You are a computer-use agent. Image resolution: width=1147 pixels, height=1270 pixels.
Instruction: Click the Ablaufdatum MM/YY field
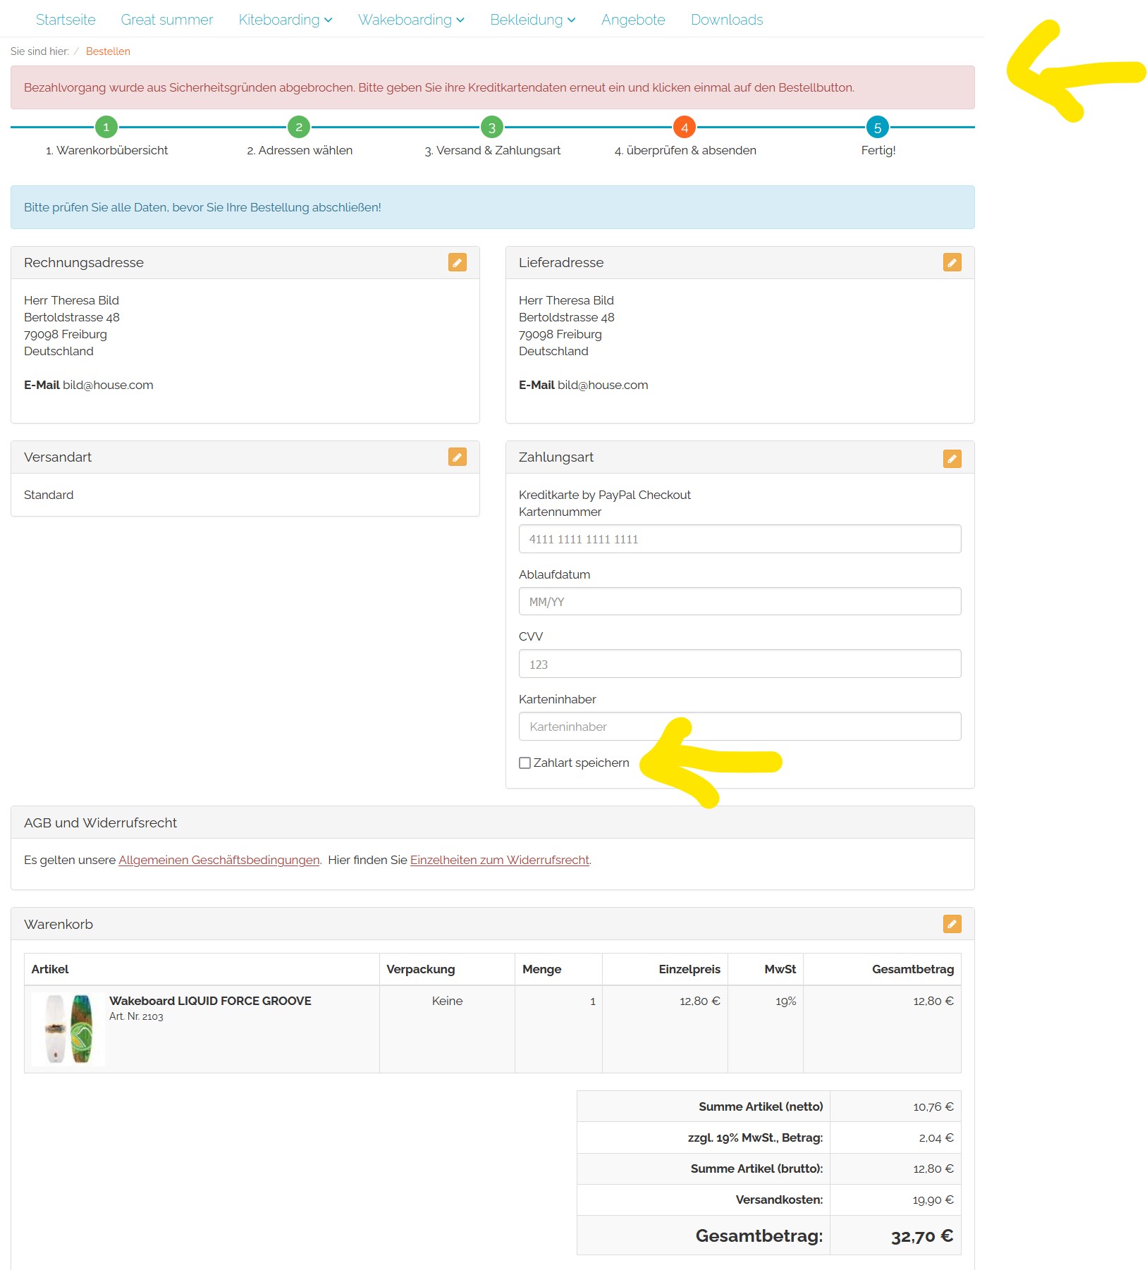tap(740, 602)
